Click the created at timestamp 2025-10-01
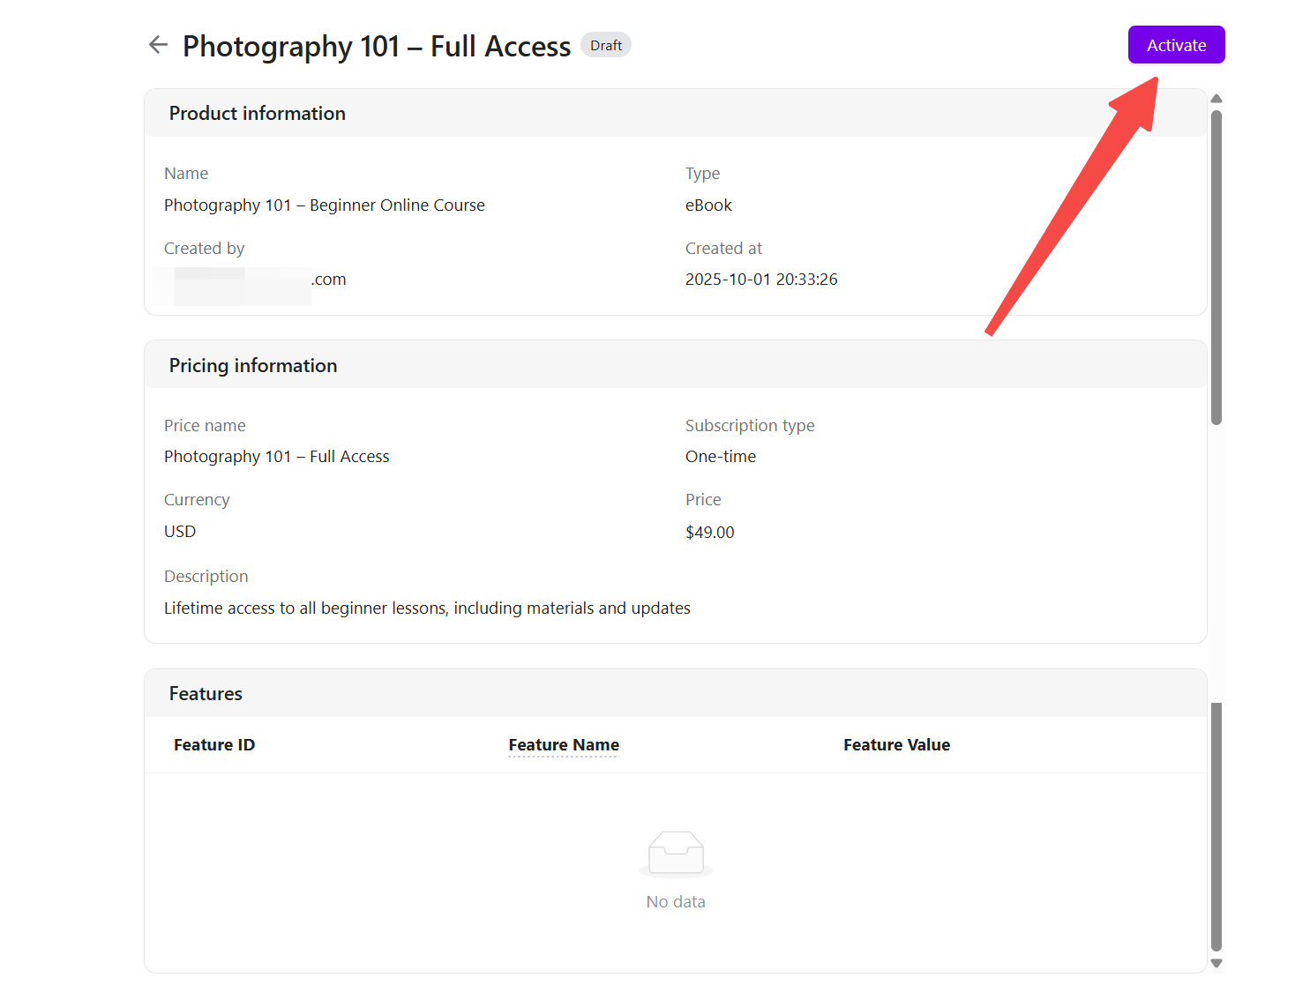The width and height of the screenshot is (1295, 1000). (x=761, y=280)
